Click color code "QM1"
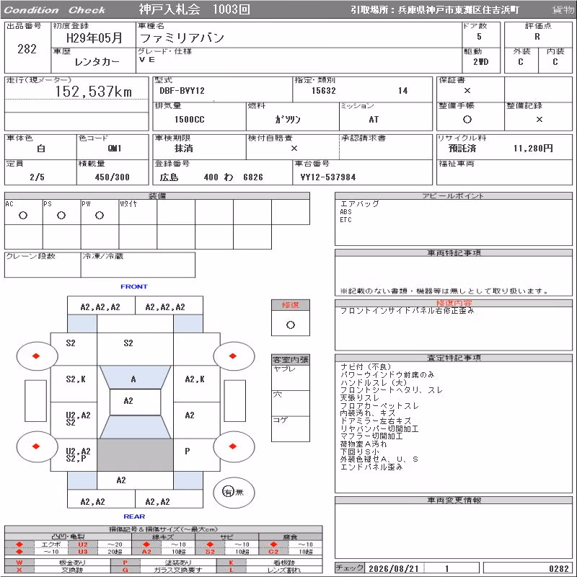This screenshot has height=577, width=577. point(115,149)
